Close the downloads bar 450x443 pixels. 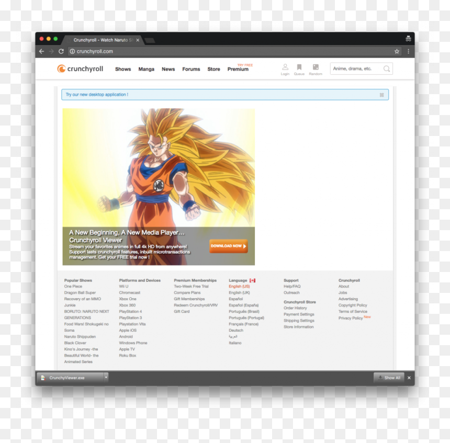point(409,378)
